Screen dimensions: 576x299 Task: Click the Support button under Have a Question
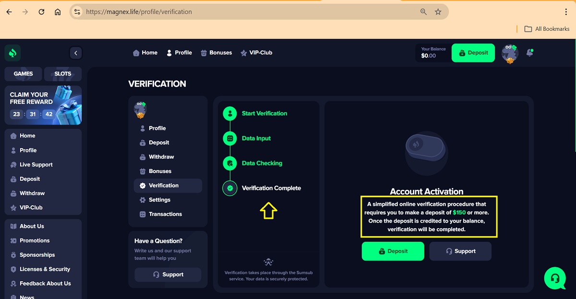pyautogui.click(x=168, y=274)
